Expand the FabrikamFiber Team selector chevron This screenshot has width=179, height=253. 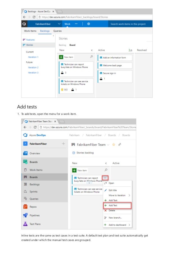(x=108, y=145)
